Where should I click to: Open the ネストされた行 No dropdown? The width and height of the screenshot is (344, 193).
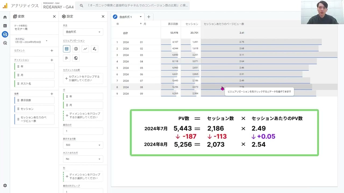[x=83, y=159]
